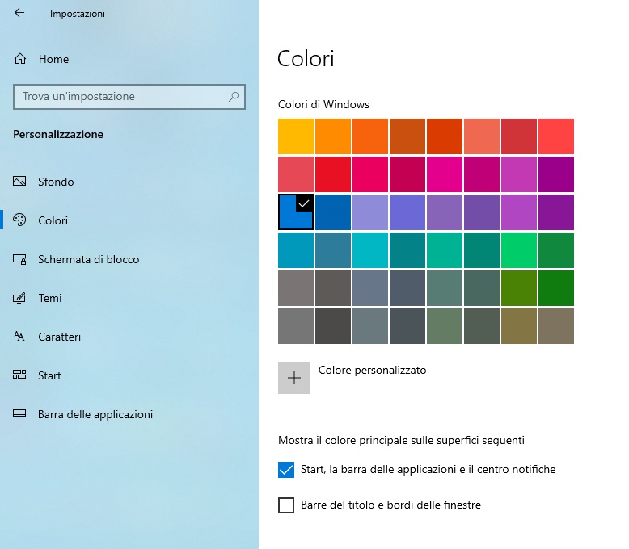Go back with the arrow icon
Screen dimensions: 629x549
[19, 13]
